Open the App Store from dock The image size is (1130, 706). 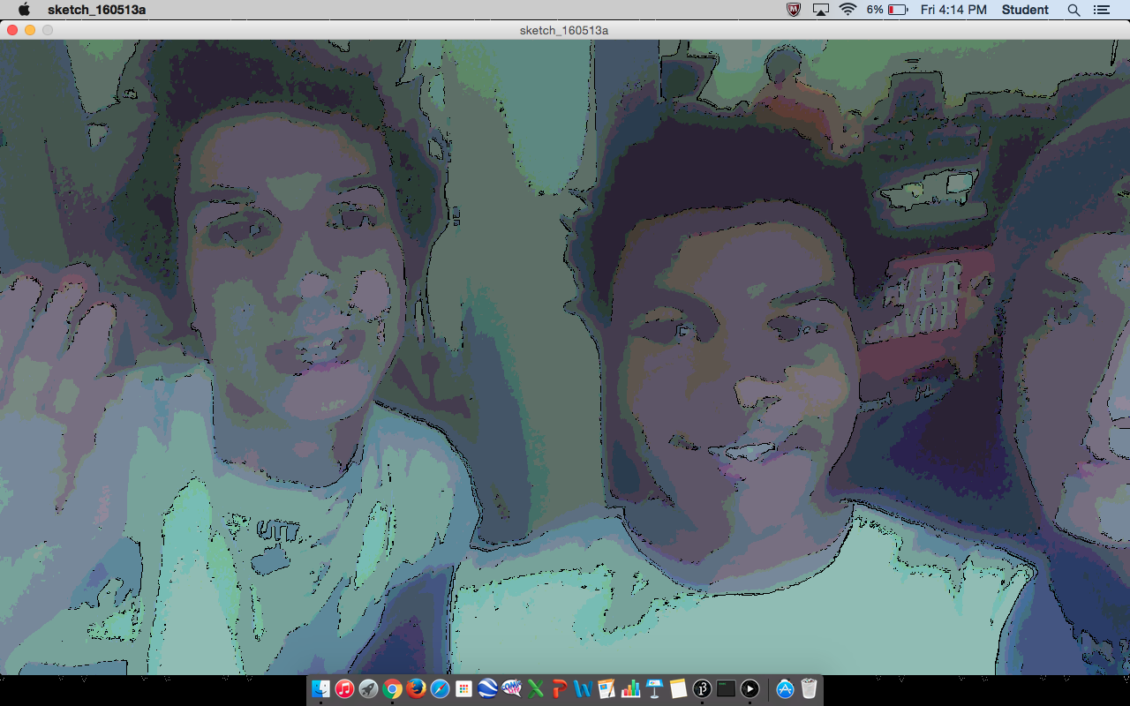click(x=785, y=688)
